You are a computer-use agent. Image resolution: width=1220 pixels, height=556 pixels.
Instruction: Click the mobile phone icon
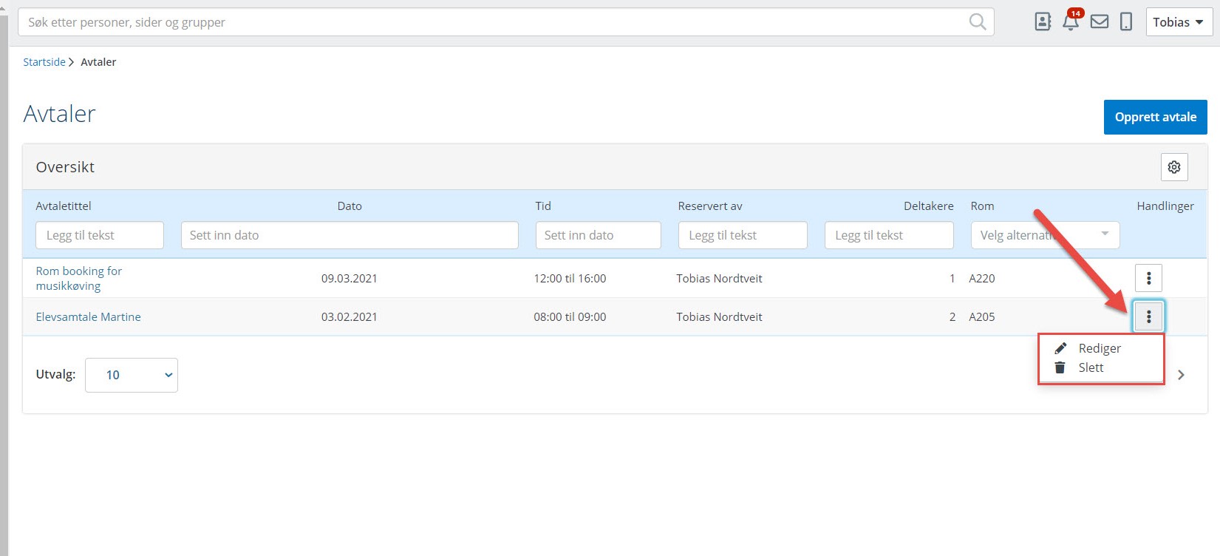(x=1126, y=22)
